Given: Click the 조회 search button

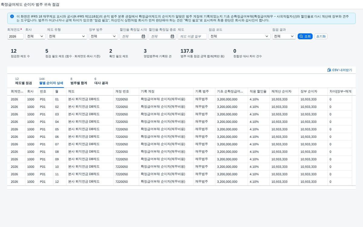Looking at the screenshot, I should tap(305, 36).
